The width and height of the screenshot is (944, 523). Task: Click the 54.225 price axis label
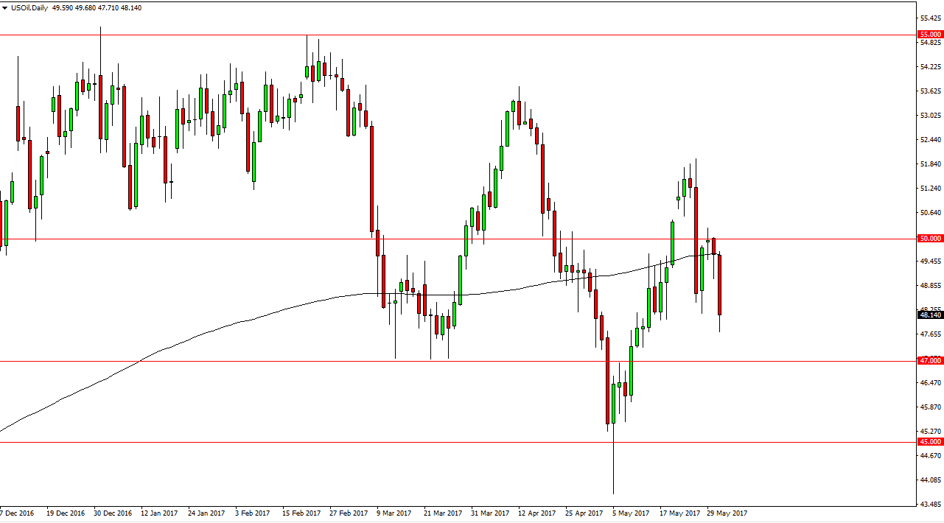(930, 67)
